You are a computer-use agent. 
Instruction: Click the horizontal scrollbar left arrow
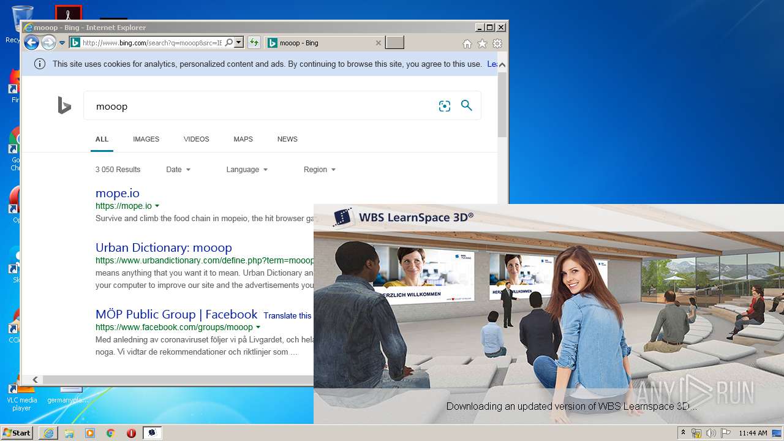click(x=35, y=380)
